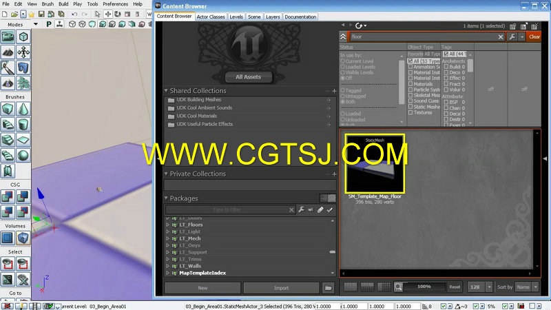The height and width of the screenshot is (310, 551).
Task: Collapse the Private Collections section
Action: click(x=166, y=174)
